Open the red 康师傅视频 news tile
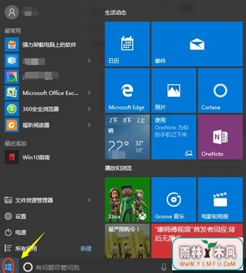Image resolution: width=246 pixels, height=273 pixels. [197, 241]
